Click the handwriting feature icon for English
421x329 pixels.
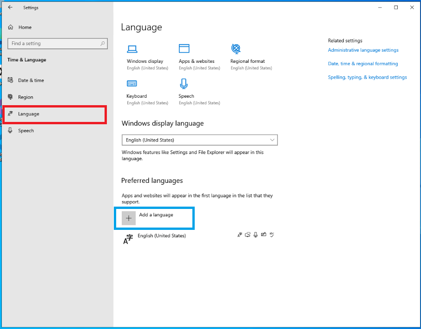pos(263,235)
